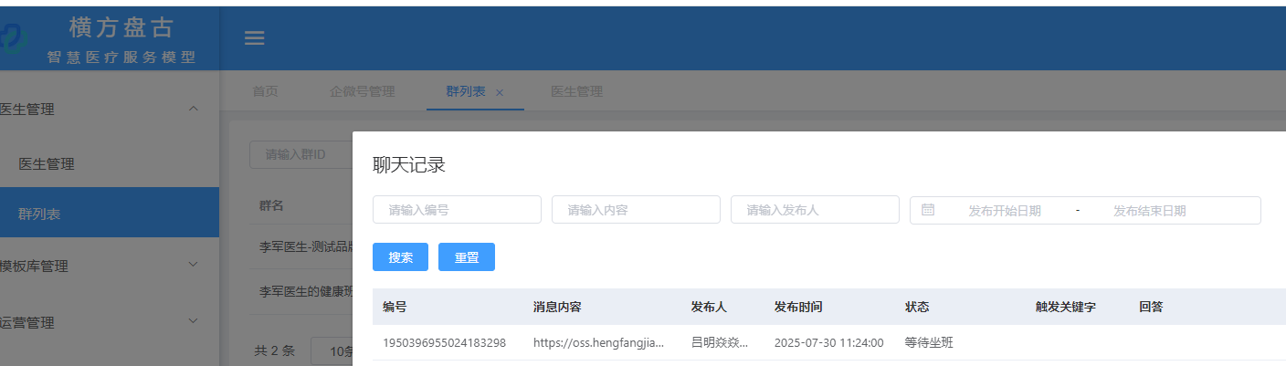Click the 请输入发布人 input field
Viewport: 1286px width, 366px height.
815,210
